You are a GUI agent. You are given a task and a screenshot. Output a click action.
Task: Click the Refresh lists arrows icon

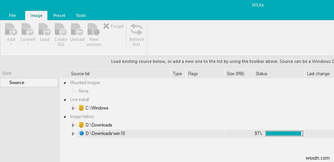point(137,29)
